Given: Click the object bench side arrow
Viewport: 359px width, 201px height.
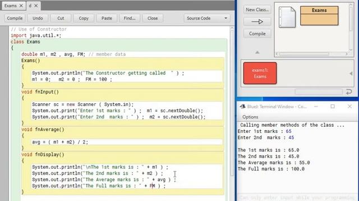Looking at the screenshot, I should (351, 73).
